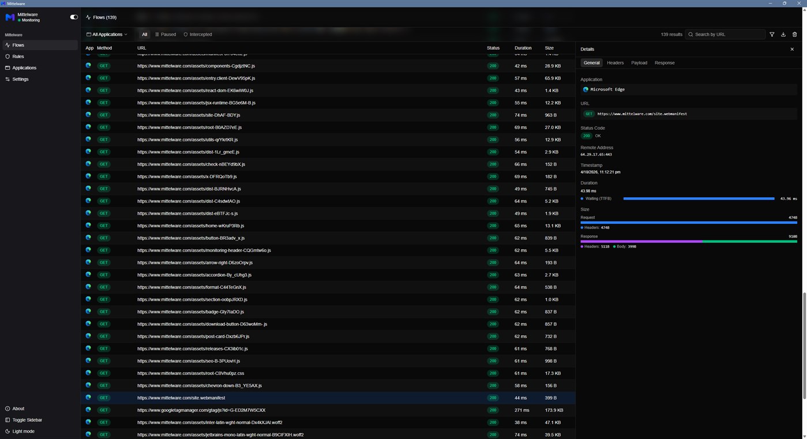The width and height of the screenshot is (807, 439).
Task: Open the Rules page
Action: pos(40,57)
